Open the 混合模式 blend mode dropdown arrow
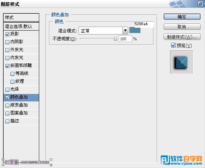The width and height of the screenshot is (205, 168). [125, 31]
